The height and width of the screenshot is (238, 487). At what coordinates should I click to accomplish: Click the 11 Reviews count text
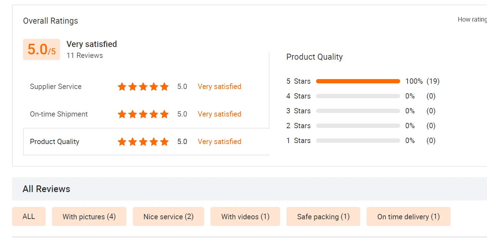pyautogui.click(x=85, y=55)
